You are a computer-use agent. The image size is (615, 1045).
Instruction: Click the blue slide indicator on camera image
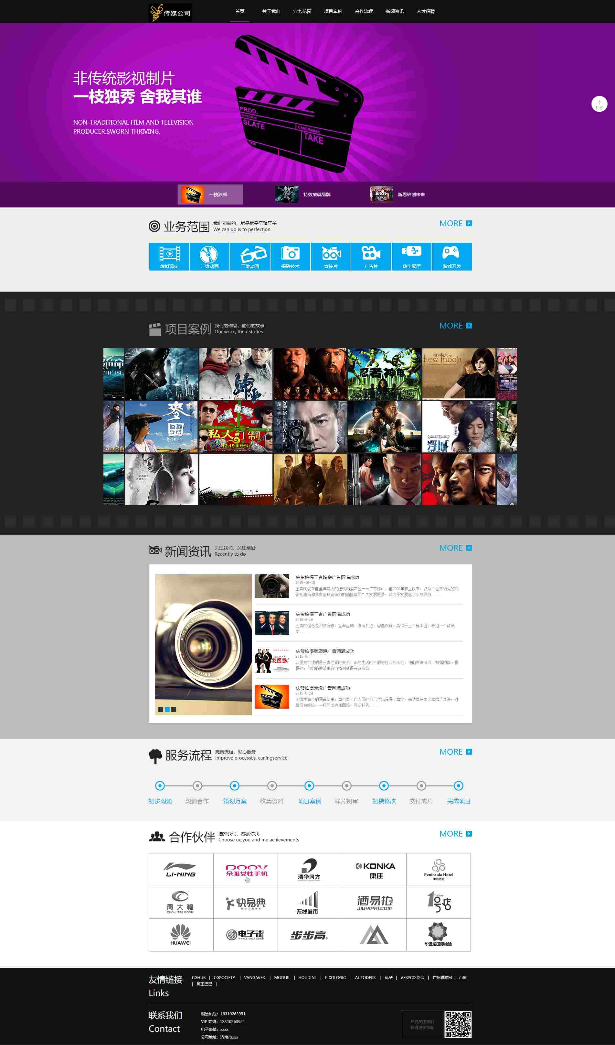point(167,709)
